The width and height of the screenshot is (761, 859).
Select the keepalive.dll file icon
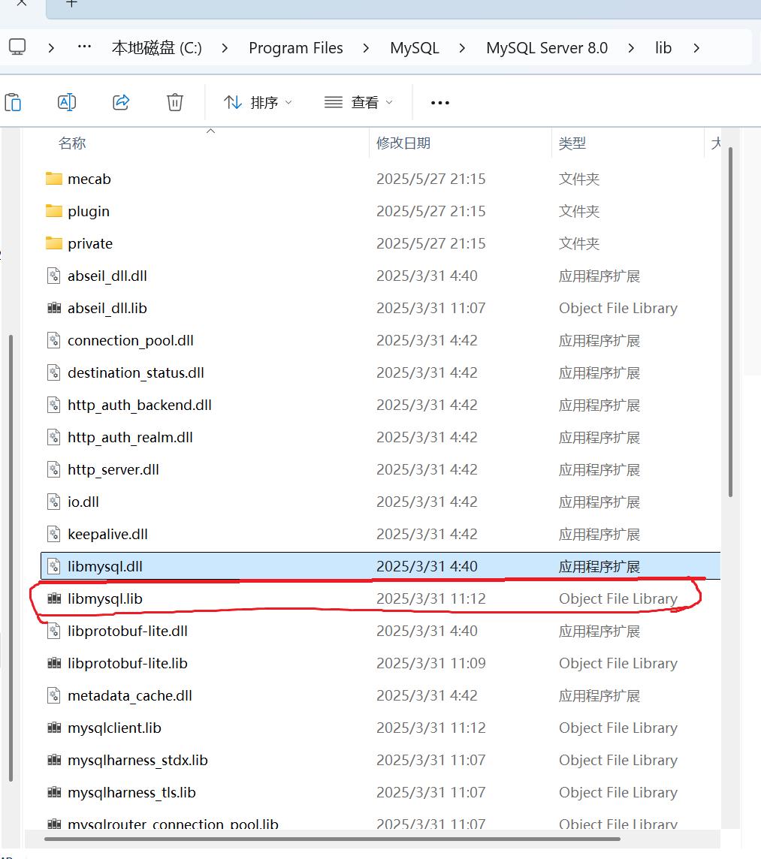coord(54,534)
